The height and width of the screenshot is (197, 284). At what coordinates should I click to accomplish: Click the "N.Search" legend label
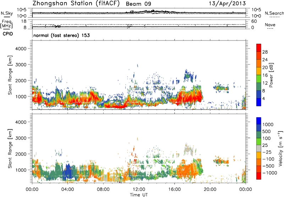click(274, 13)
